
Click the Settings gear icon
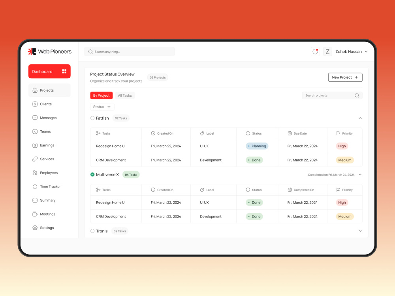(x=35, y=228)
